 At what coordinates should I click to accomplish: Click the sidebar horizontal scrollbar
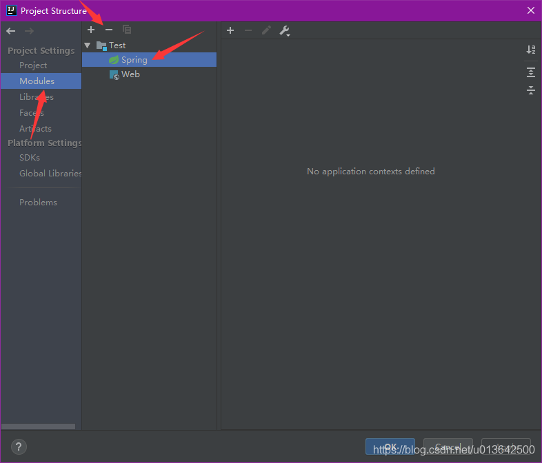tap(38, 426)
